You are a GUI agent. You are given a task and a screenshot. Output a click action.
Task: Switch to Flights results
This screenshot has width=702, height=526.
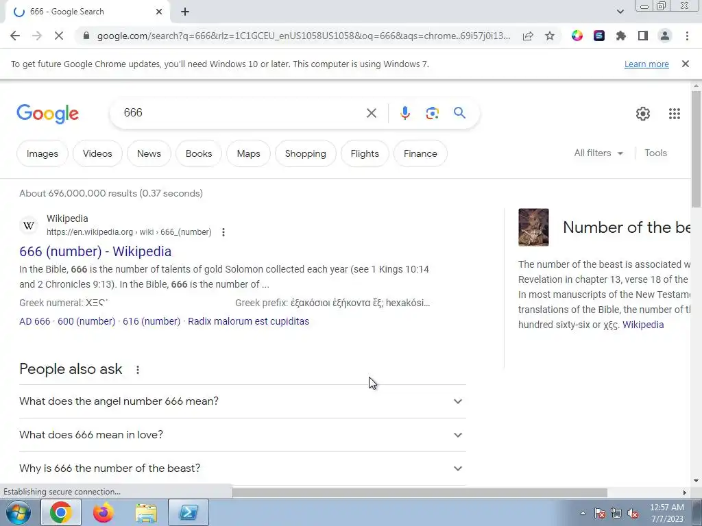[x=365, y=153]
